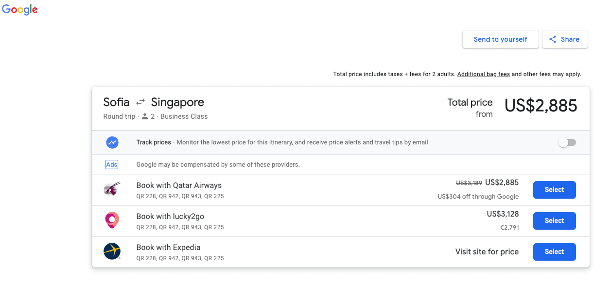
Task: Select the Qatar Airways booking option
Action: coord(555,190)
